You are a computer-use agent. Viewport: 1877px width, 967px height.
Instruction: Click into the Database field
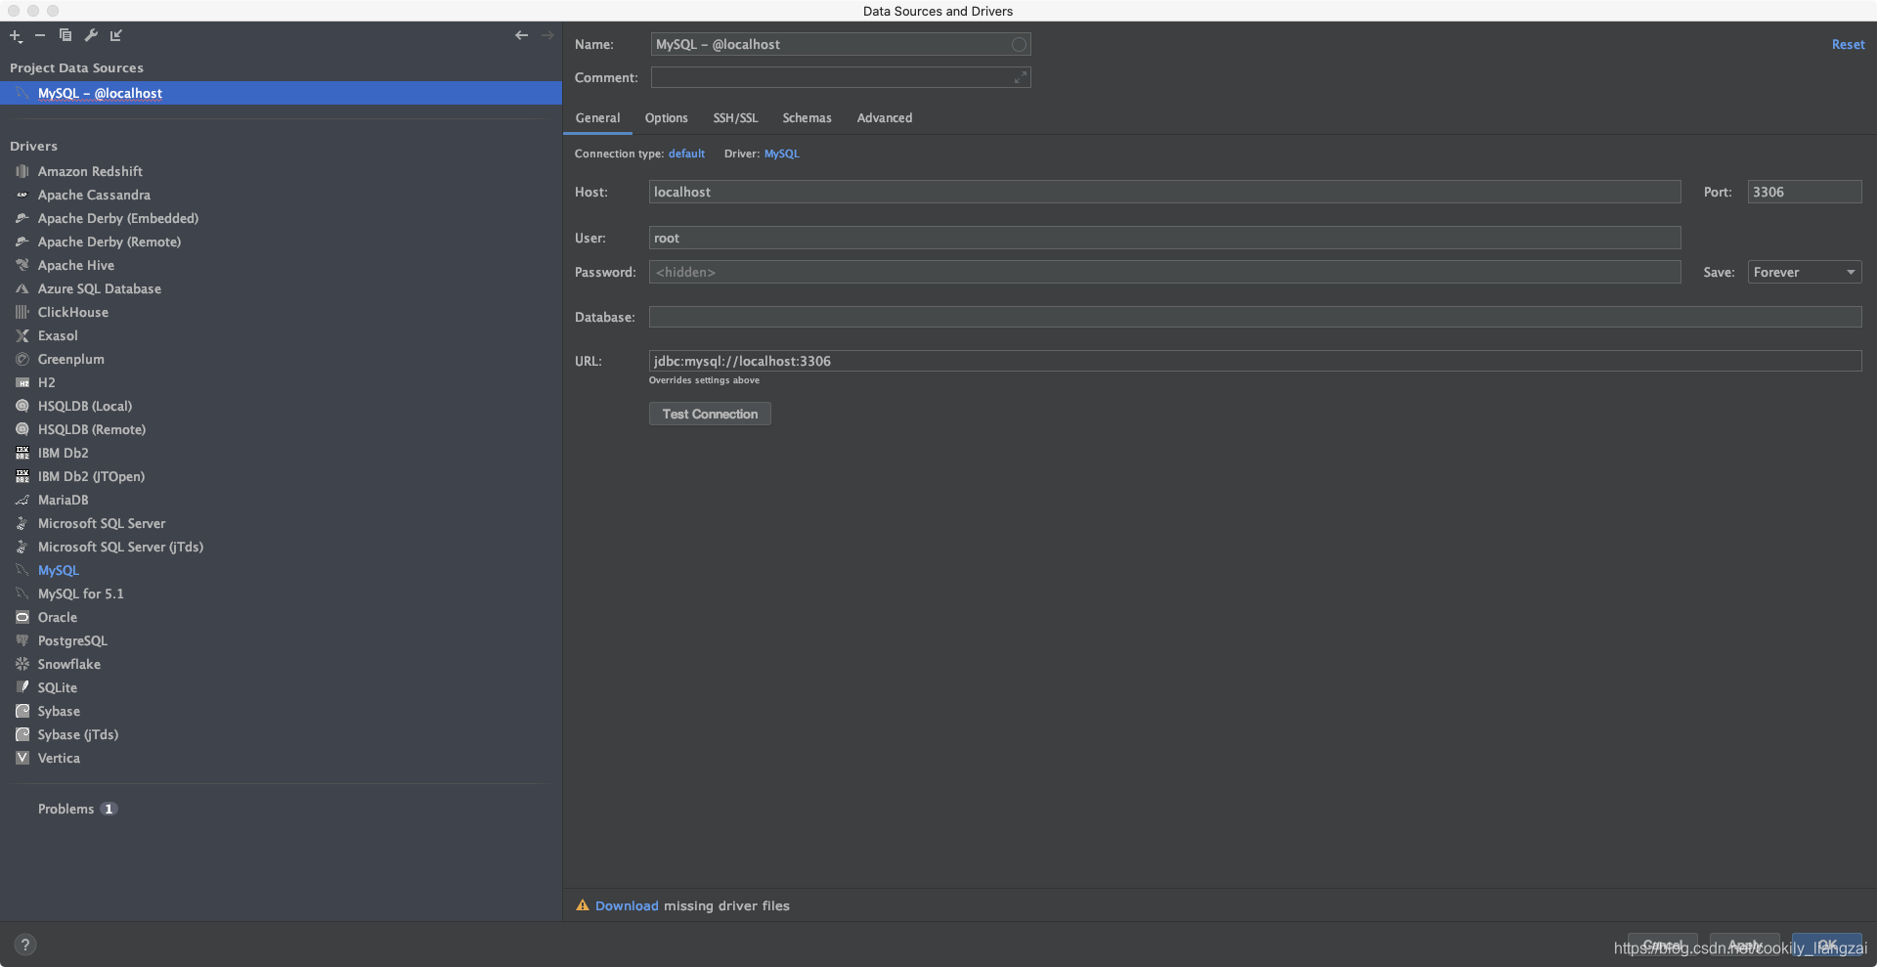click(x=1255, y=317)
